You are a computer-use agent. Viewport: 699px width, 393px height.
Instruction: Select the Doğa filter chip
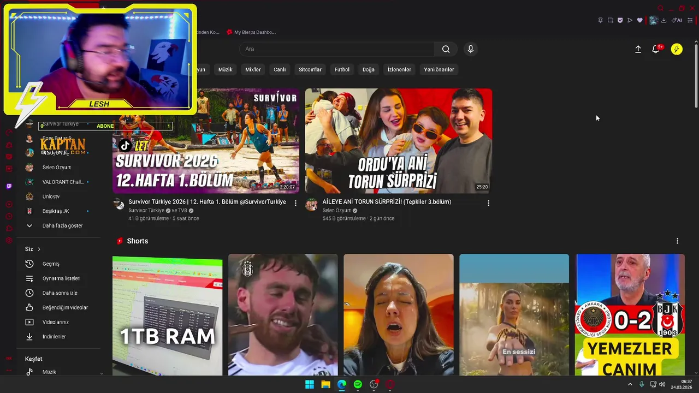tap(369, 69)
